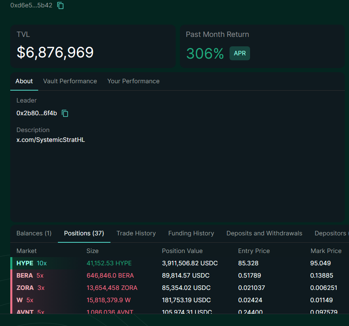
Task: Click HYPE entry price 85.328
Action: (248, 263)
